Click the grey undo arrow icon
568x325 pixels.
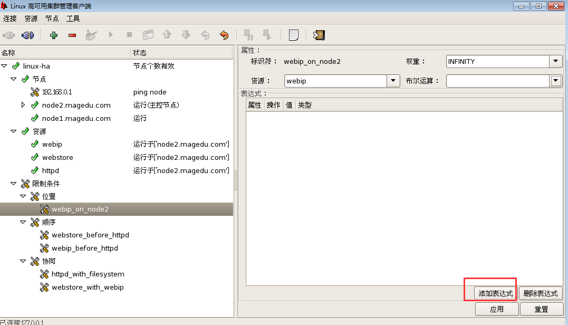[x=205, y=35]
